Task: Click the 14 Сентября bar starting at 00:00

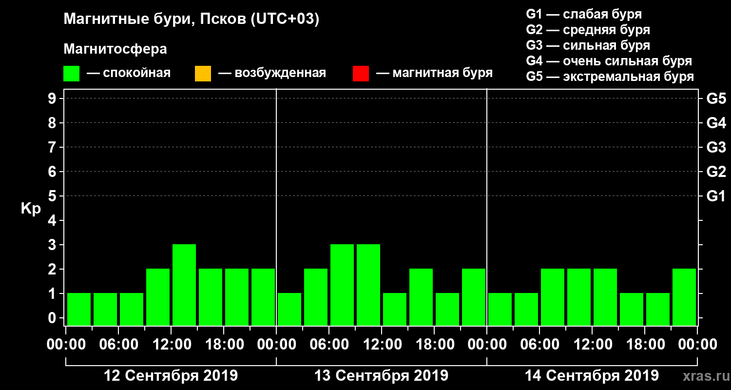Action: click(x=500, y=309)
